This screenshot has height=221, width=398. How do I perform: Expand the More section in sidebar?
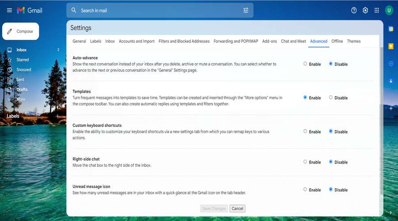21,99
